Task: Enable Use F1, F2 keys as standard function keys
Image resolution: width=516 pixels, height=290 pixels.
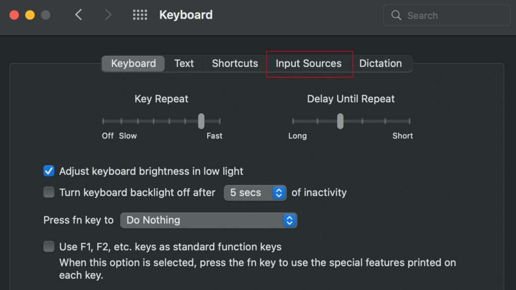Action: click(48, 246)
